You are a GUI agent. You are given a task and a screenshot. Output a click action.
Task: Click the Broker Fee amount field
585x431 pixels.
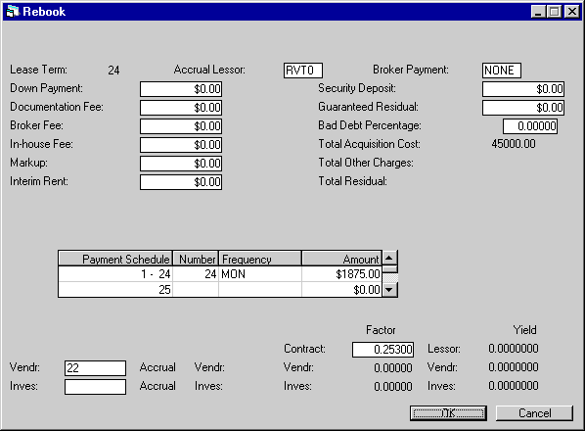tap(181, 126)
